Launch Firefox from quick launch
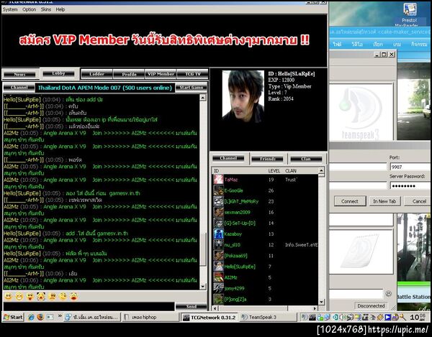This screenshot has height=337, width=432. click(x=40, y=317)
